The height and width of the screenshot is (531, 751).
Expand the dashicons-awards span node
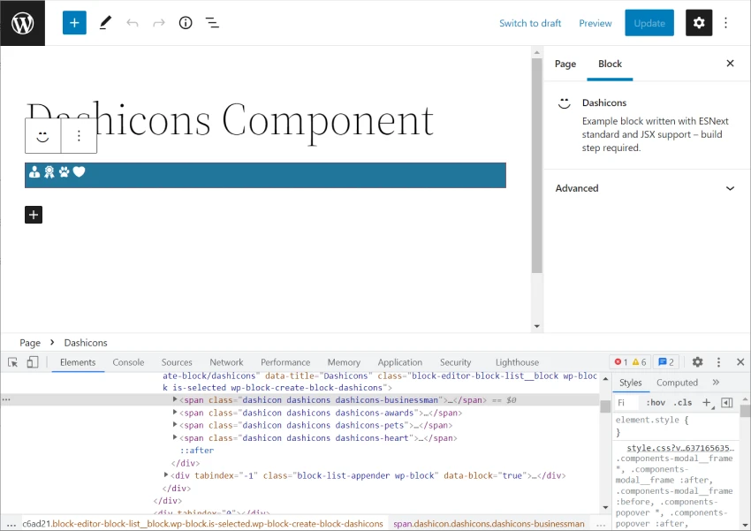pos(175,413)
